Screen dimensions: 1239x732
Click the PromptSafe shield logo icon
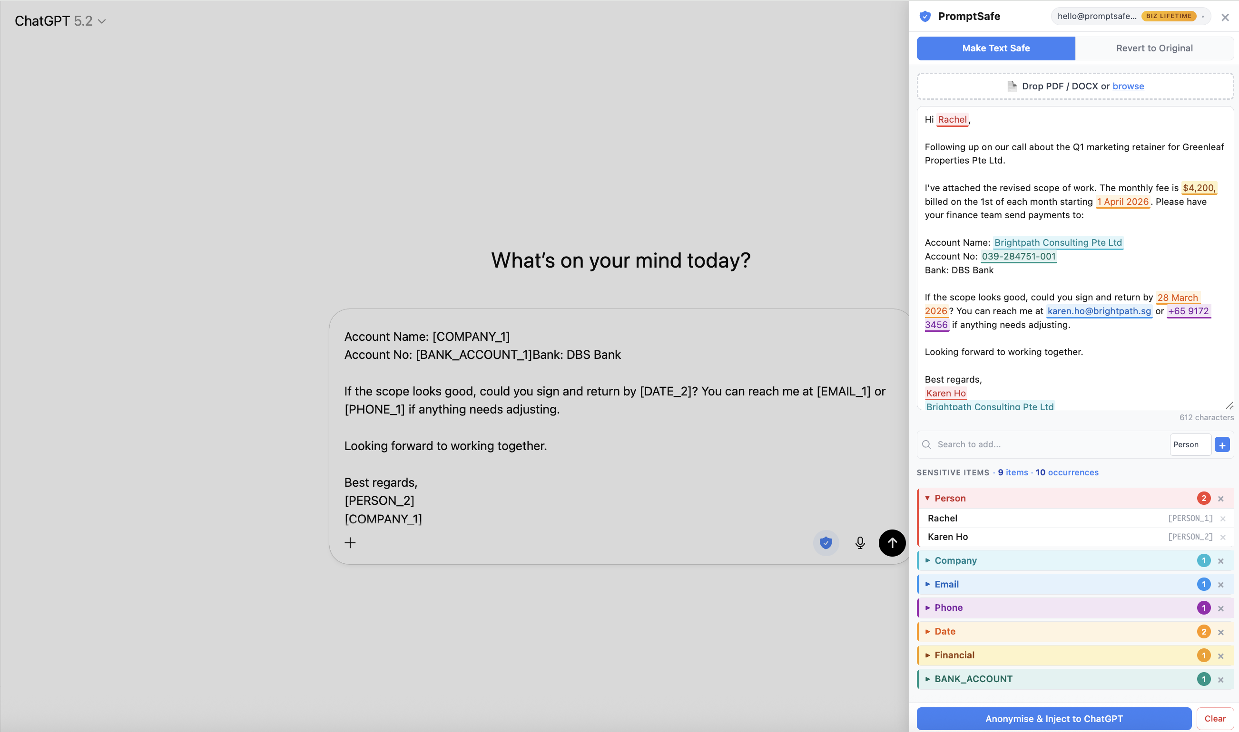(x=925, y=16)
